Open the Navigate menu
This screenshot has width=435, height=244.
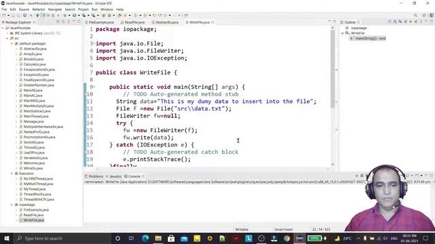point(55,9)
